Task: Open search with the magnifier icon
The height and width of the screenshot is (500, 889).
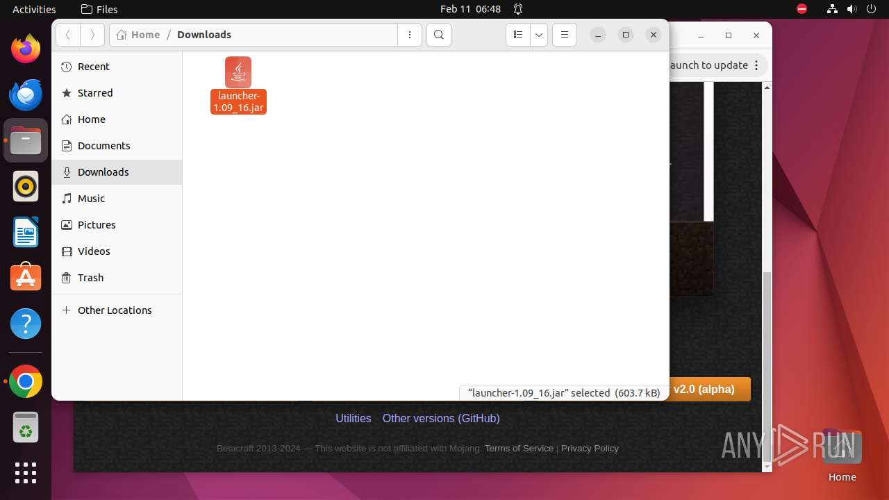Action: tap(439, 35)
